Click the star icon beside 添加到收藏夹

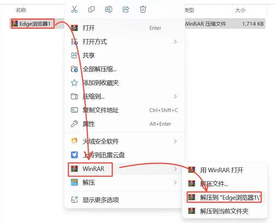coord(74,83)
